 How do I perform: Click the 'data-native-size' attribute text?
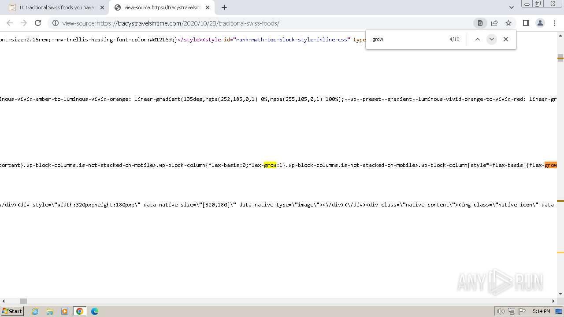tap(168, 205)
